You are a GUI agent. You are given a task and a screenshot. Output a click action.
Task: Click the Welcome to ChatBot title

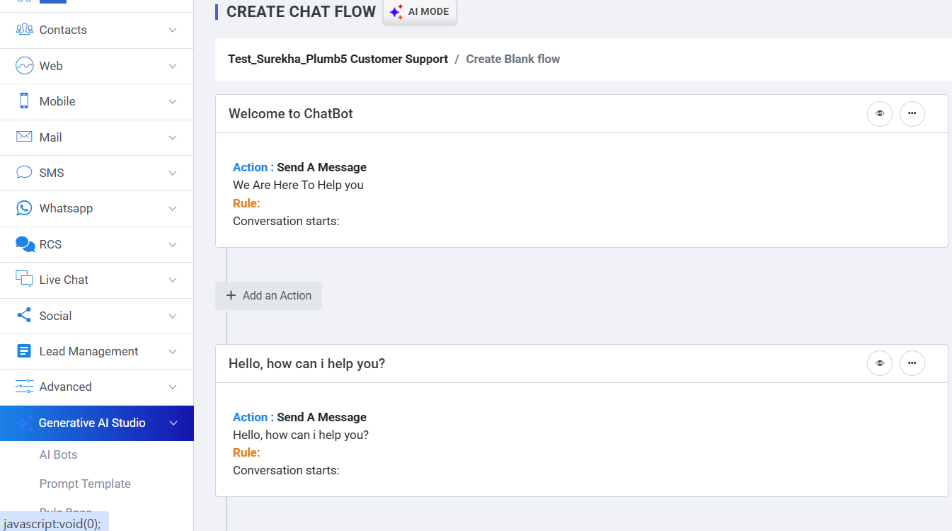coord(291,113)
